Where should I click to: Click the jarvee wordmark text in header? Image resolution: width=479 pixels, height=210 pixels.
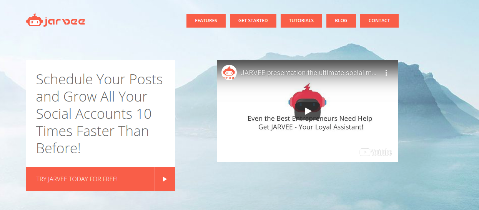point(64,21)
